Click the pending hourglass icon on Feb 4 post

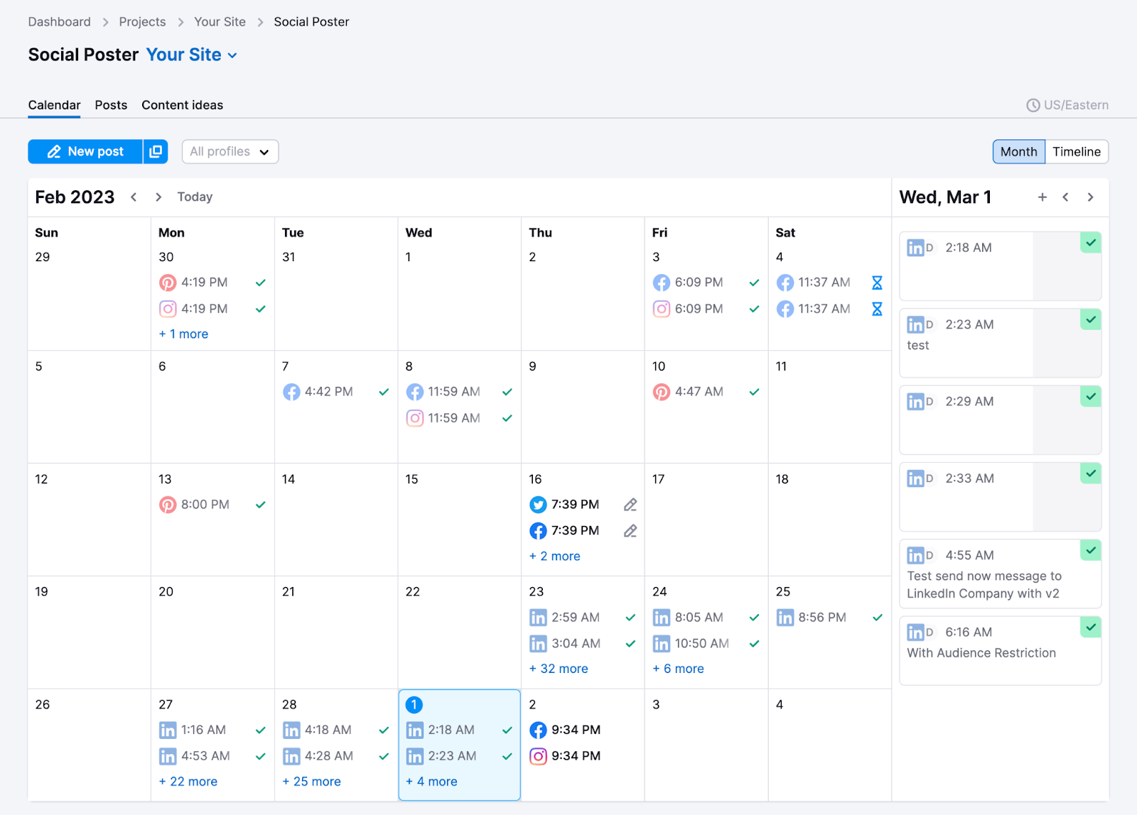click(877, 282)
